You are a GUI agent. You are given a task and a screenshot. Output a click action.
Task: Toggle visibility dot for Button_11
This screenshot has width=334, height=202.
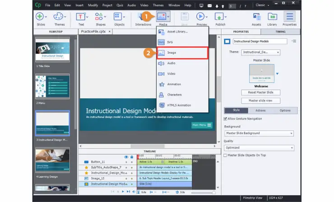click(x=126, y=162)
